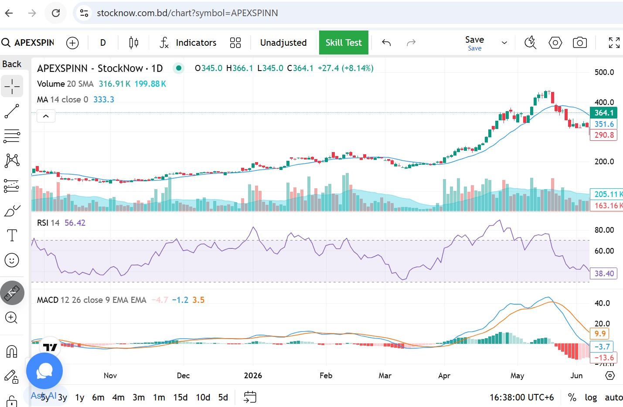
Task: Click the APEXSPINN StockNow 1D title
Action: coord(100,68)
